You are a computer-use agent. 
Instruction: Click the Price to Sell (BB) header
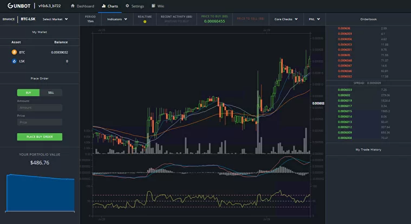tap(251, 18)
